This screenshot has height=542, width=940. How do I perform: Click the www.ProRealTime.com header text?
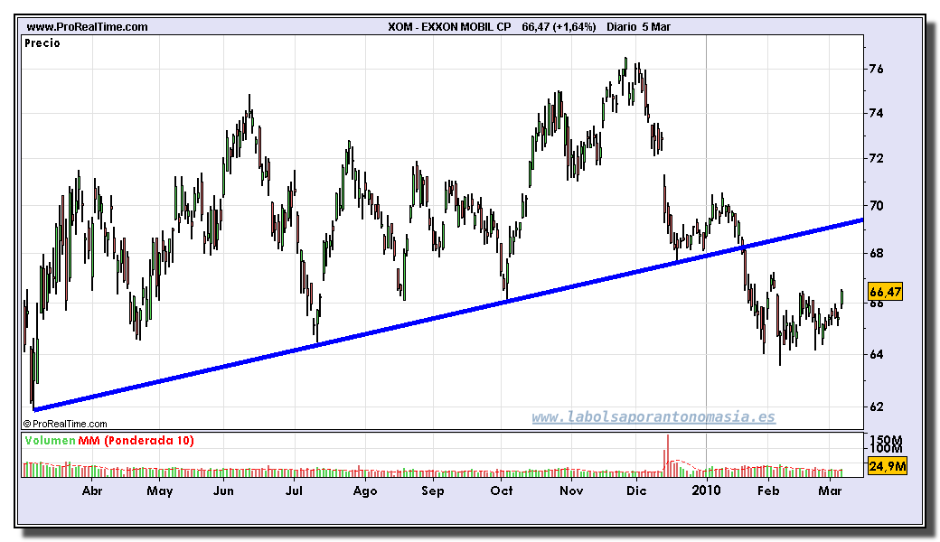click(87, 27)
